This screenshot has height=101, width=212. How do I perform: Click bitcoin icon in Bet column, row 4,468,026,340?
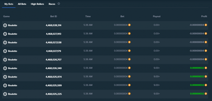coord(129,68)
